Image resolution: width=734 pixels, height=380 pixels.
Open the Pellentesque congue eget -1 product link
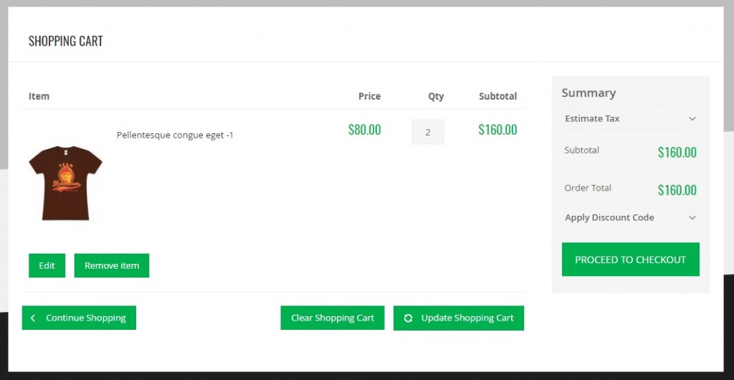click(175, 135)
